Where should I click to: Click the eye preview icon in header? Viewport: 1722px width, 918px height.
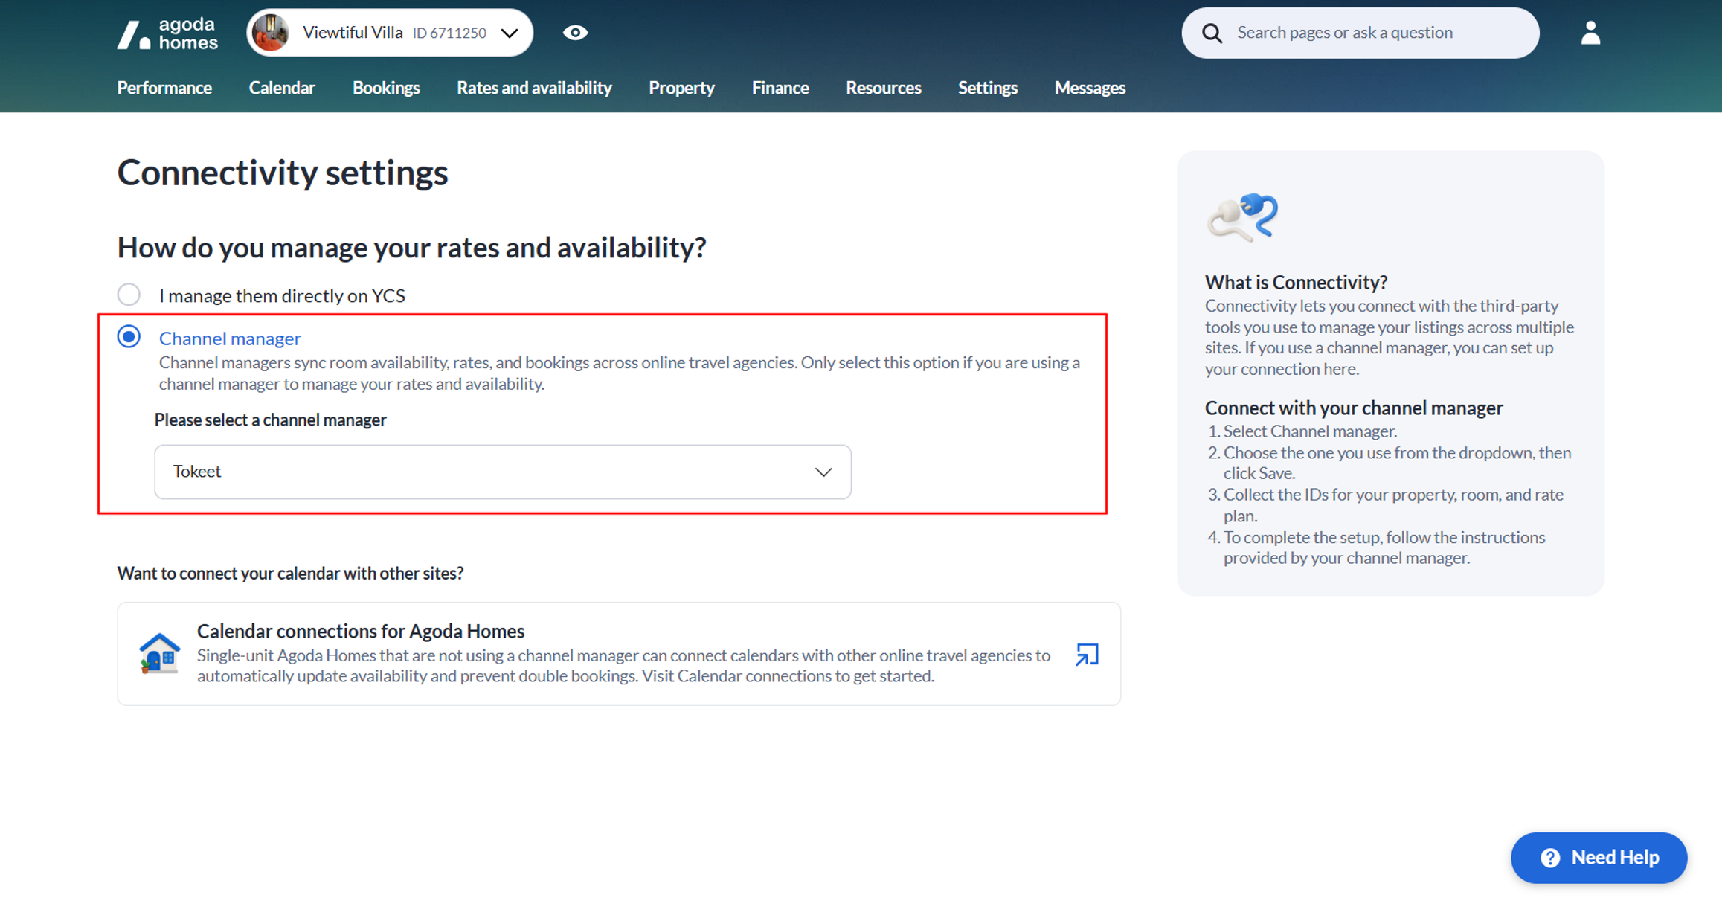click(x=575, y=33)
